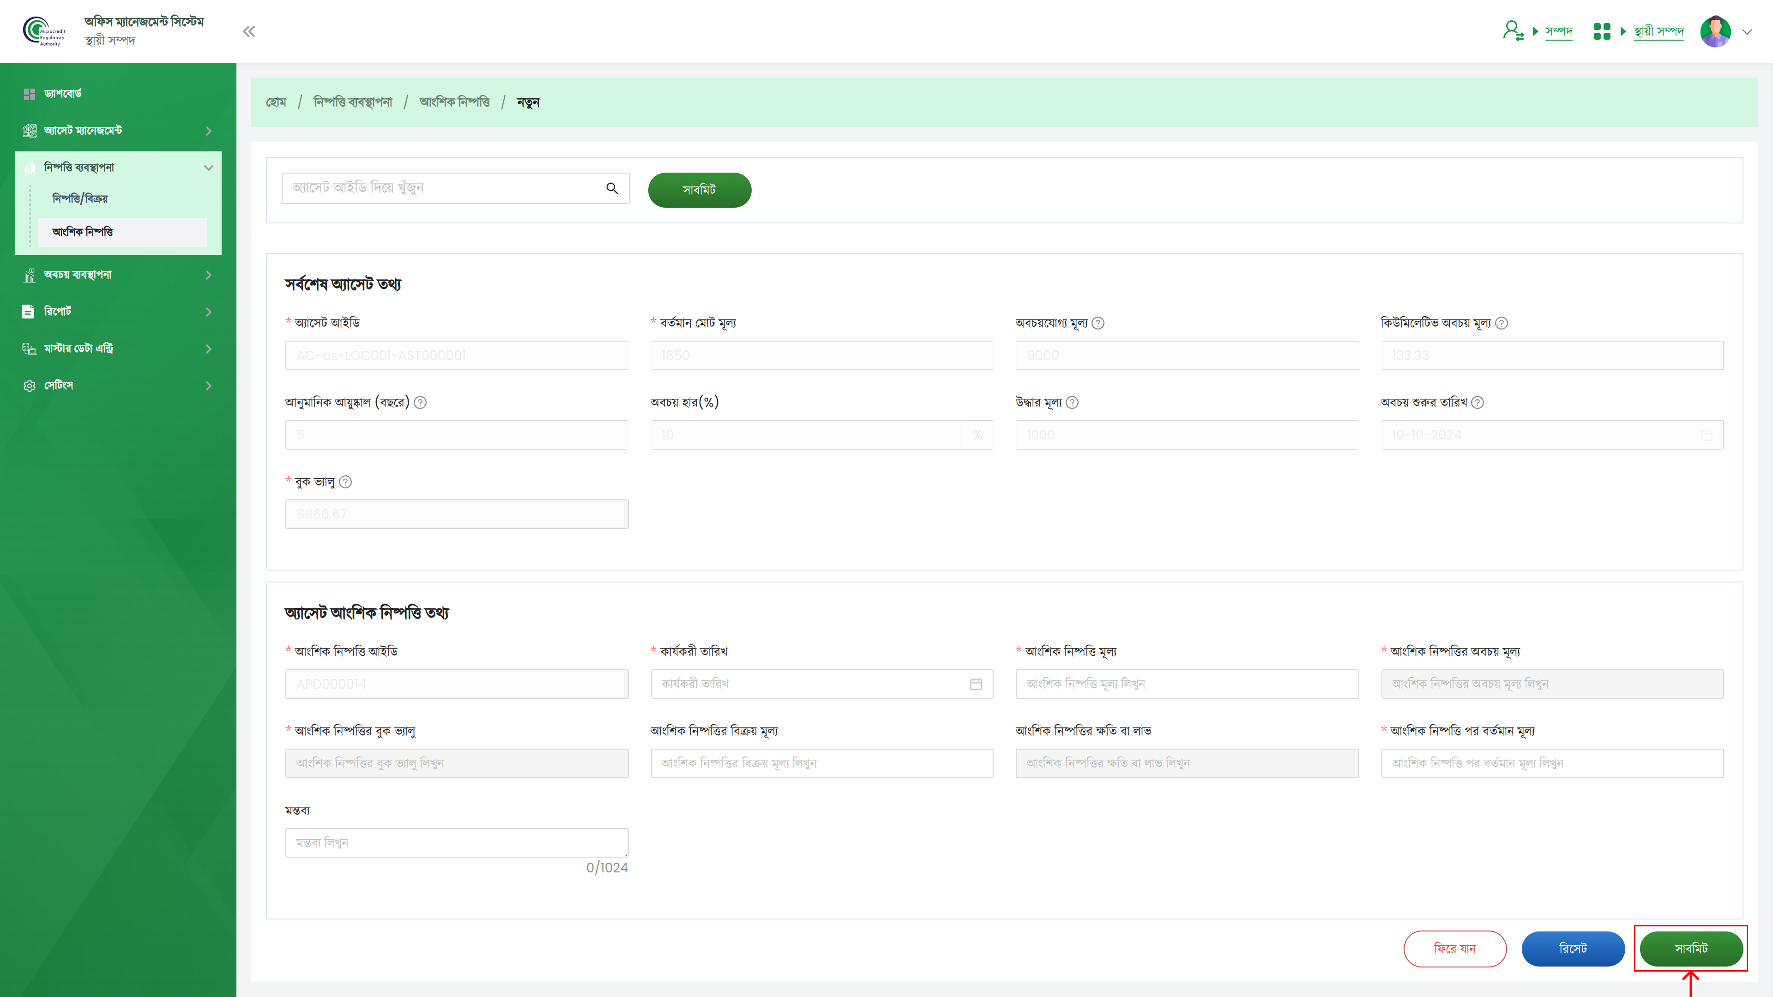1773x997 pixels.
Task: Go to নিষ্পত্তি ব্যবস্থাপনা breadcrumb
Action: tap(353, 102)
